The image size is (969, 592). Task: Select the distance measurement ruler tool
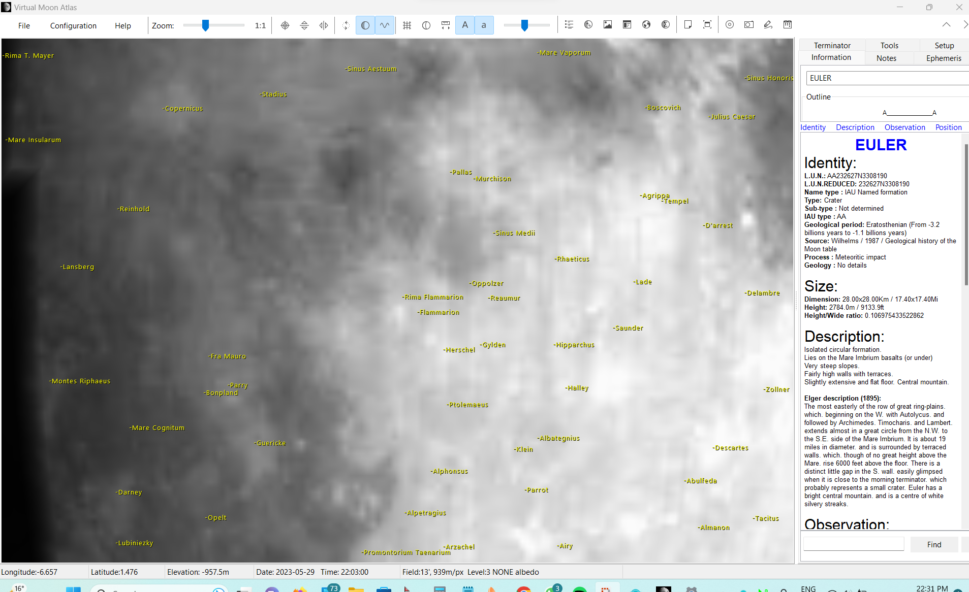click(446, 25)
